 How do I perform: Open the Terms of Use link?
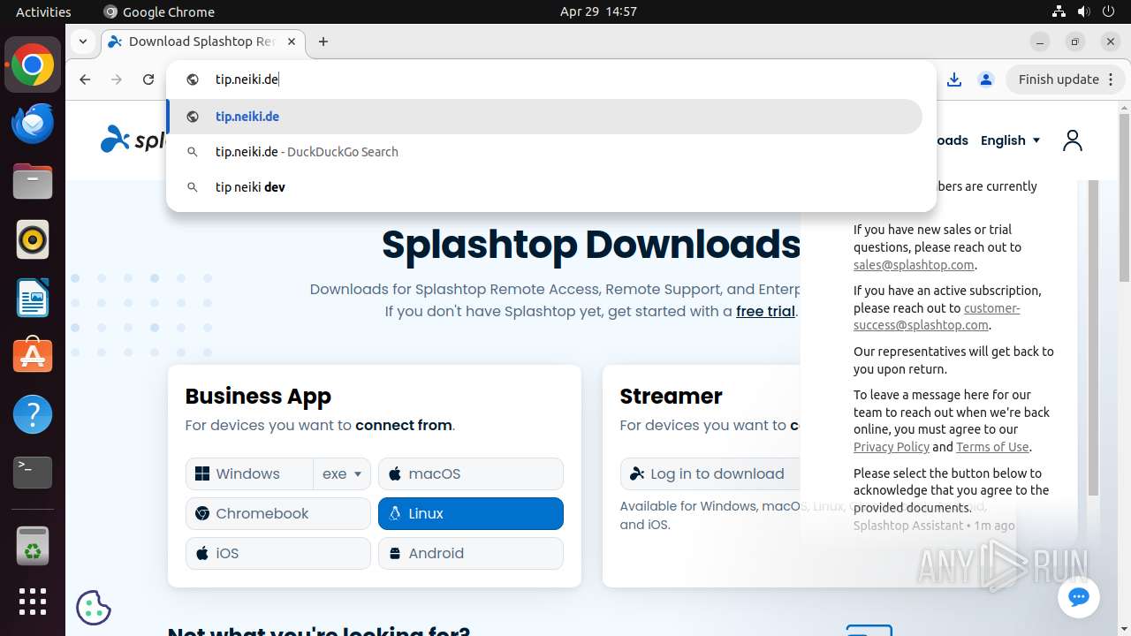992,447
